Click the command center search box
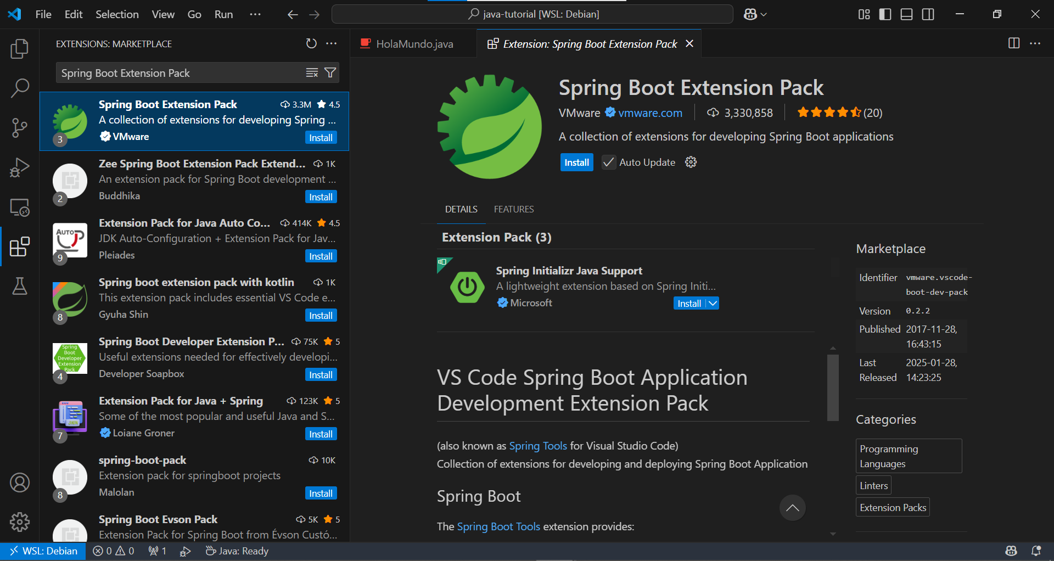1054x561 pixels. (532, 14)
